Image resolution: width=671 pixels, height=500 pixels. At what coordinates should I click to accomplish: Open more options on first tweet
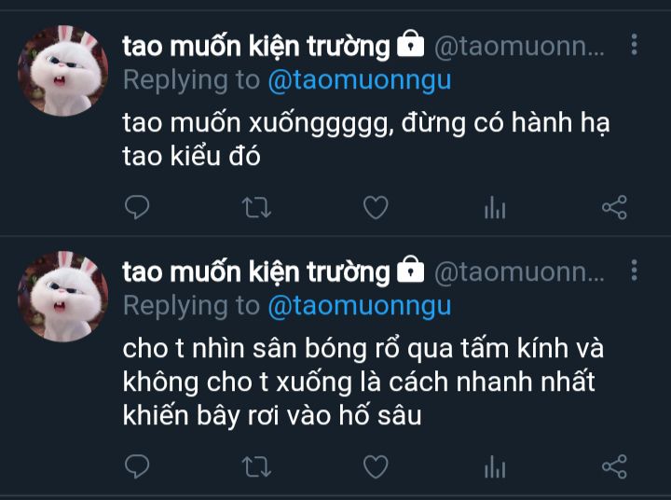click(x=635, y=44)
